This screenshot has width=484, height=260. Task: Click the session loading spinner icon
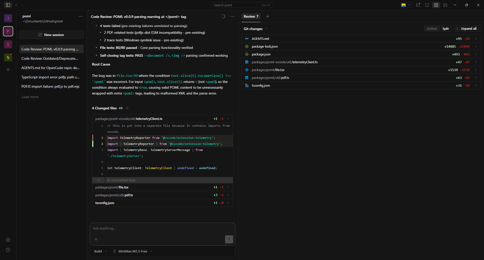coord(223,16)
